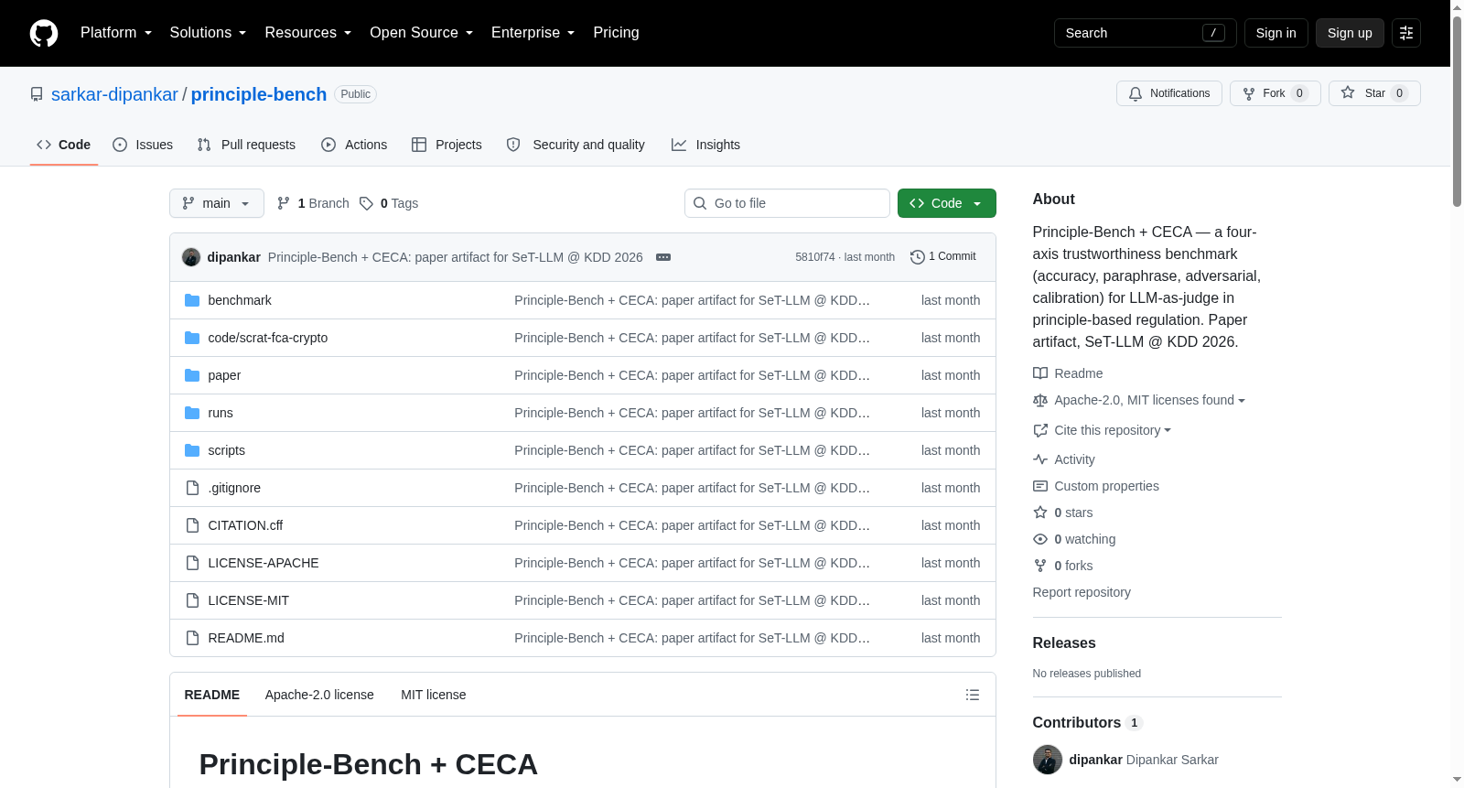The width and height of the screenshot is (1464, 788).
Task: Click the tag icon next to 0 Tags
Action: tap(366, 203)
